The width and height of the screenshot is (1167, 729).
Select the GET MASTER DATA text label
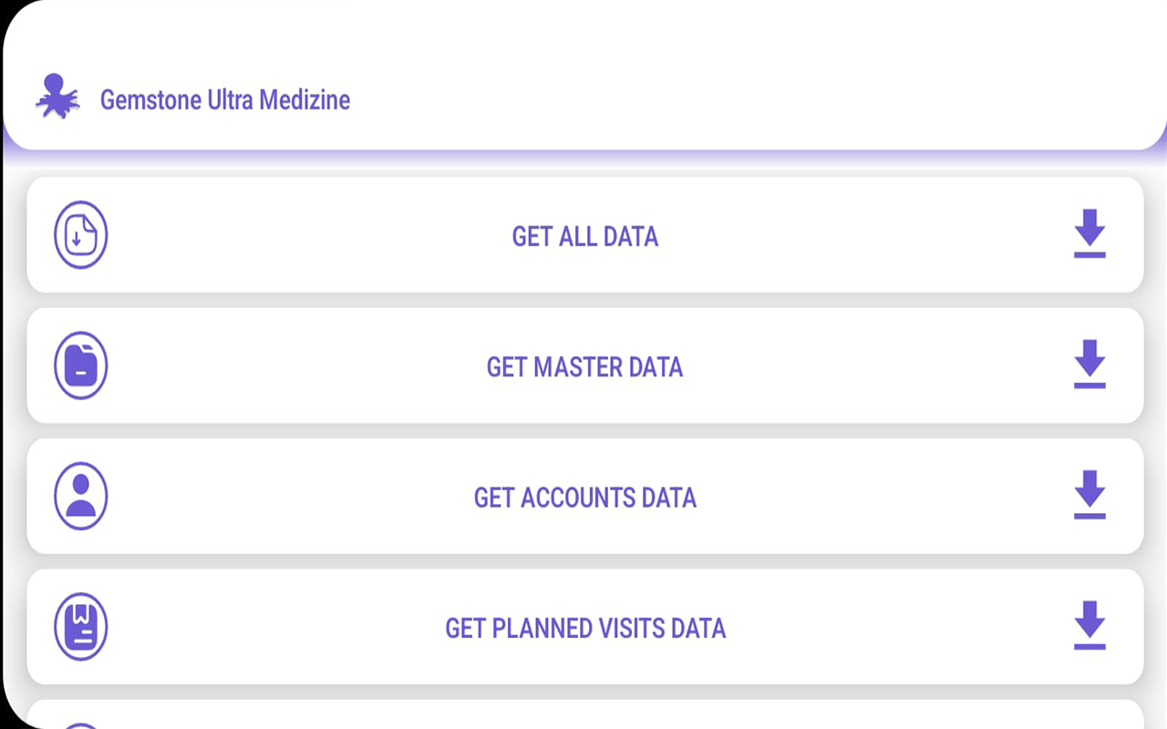coord(584,366)
